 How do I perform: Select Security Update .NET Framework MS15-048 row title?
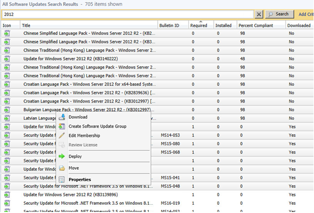[x=88, y=186]
